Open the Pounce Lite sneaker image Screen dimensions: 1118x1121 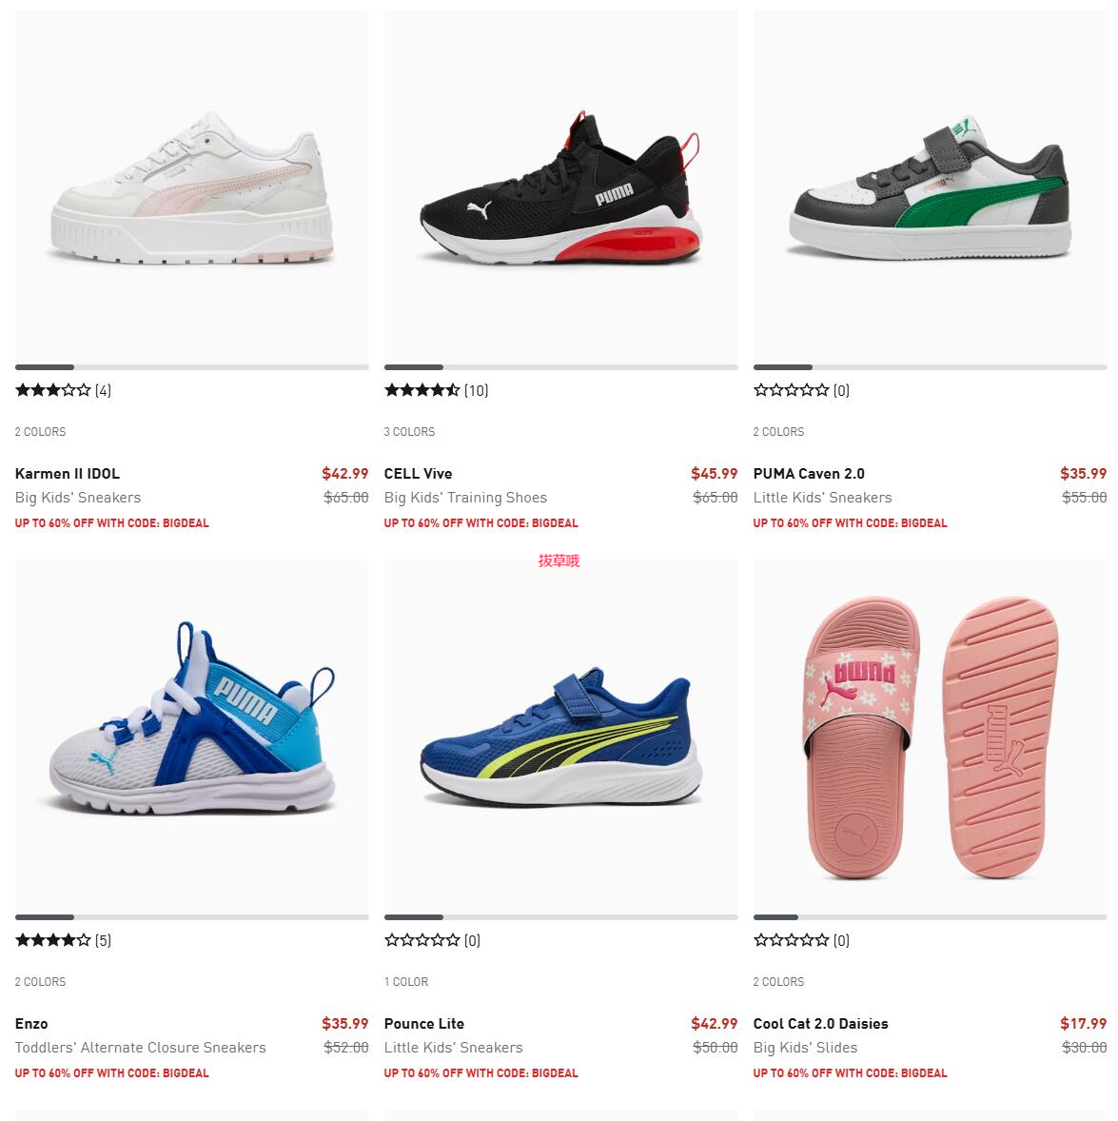coord(561,737)
